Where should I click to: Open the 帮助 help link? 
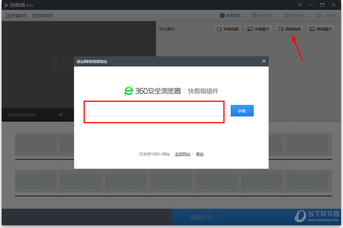pyautogui.click(x=200, y=154)
